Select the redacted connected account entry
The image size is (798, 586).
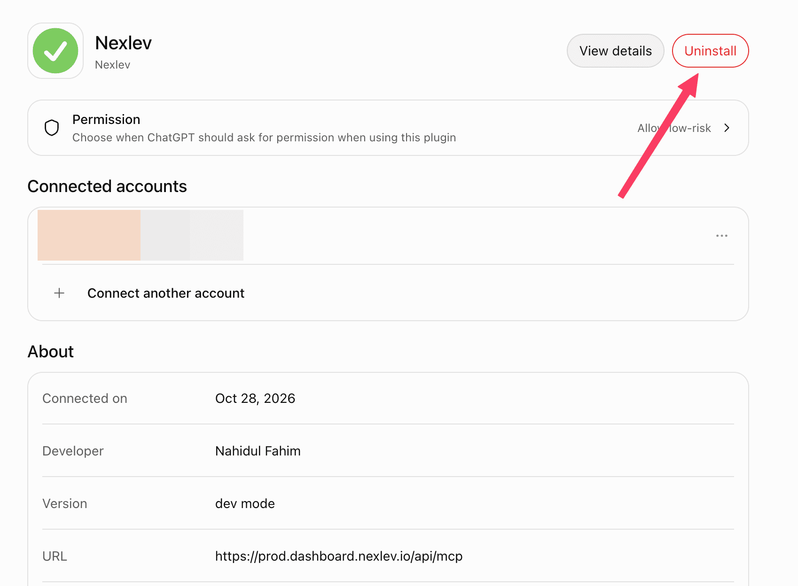141,235
